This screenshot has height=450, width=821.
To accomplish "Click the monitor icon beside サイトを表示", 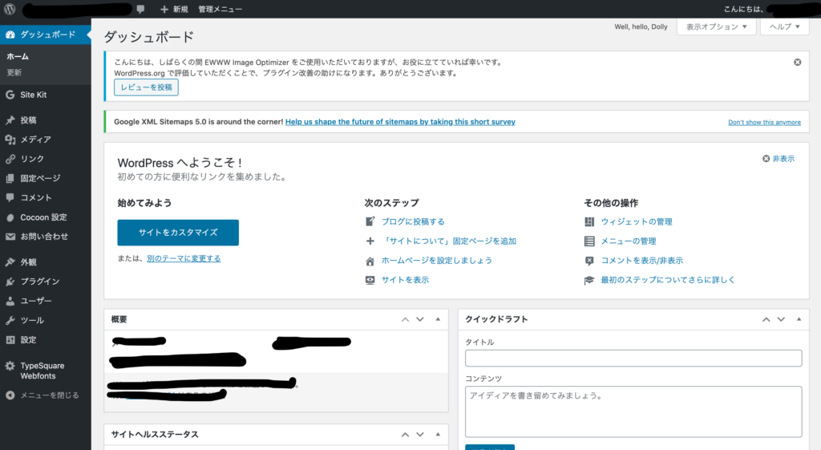I will (370, 280).
